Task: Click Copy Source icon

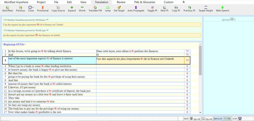Action: pos(58,7)
